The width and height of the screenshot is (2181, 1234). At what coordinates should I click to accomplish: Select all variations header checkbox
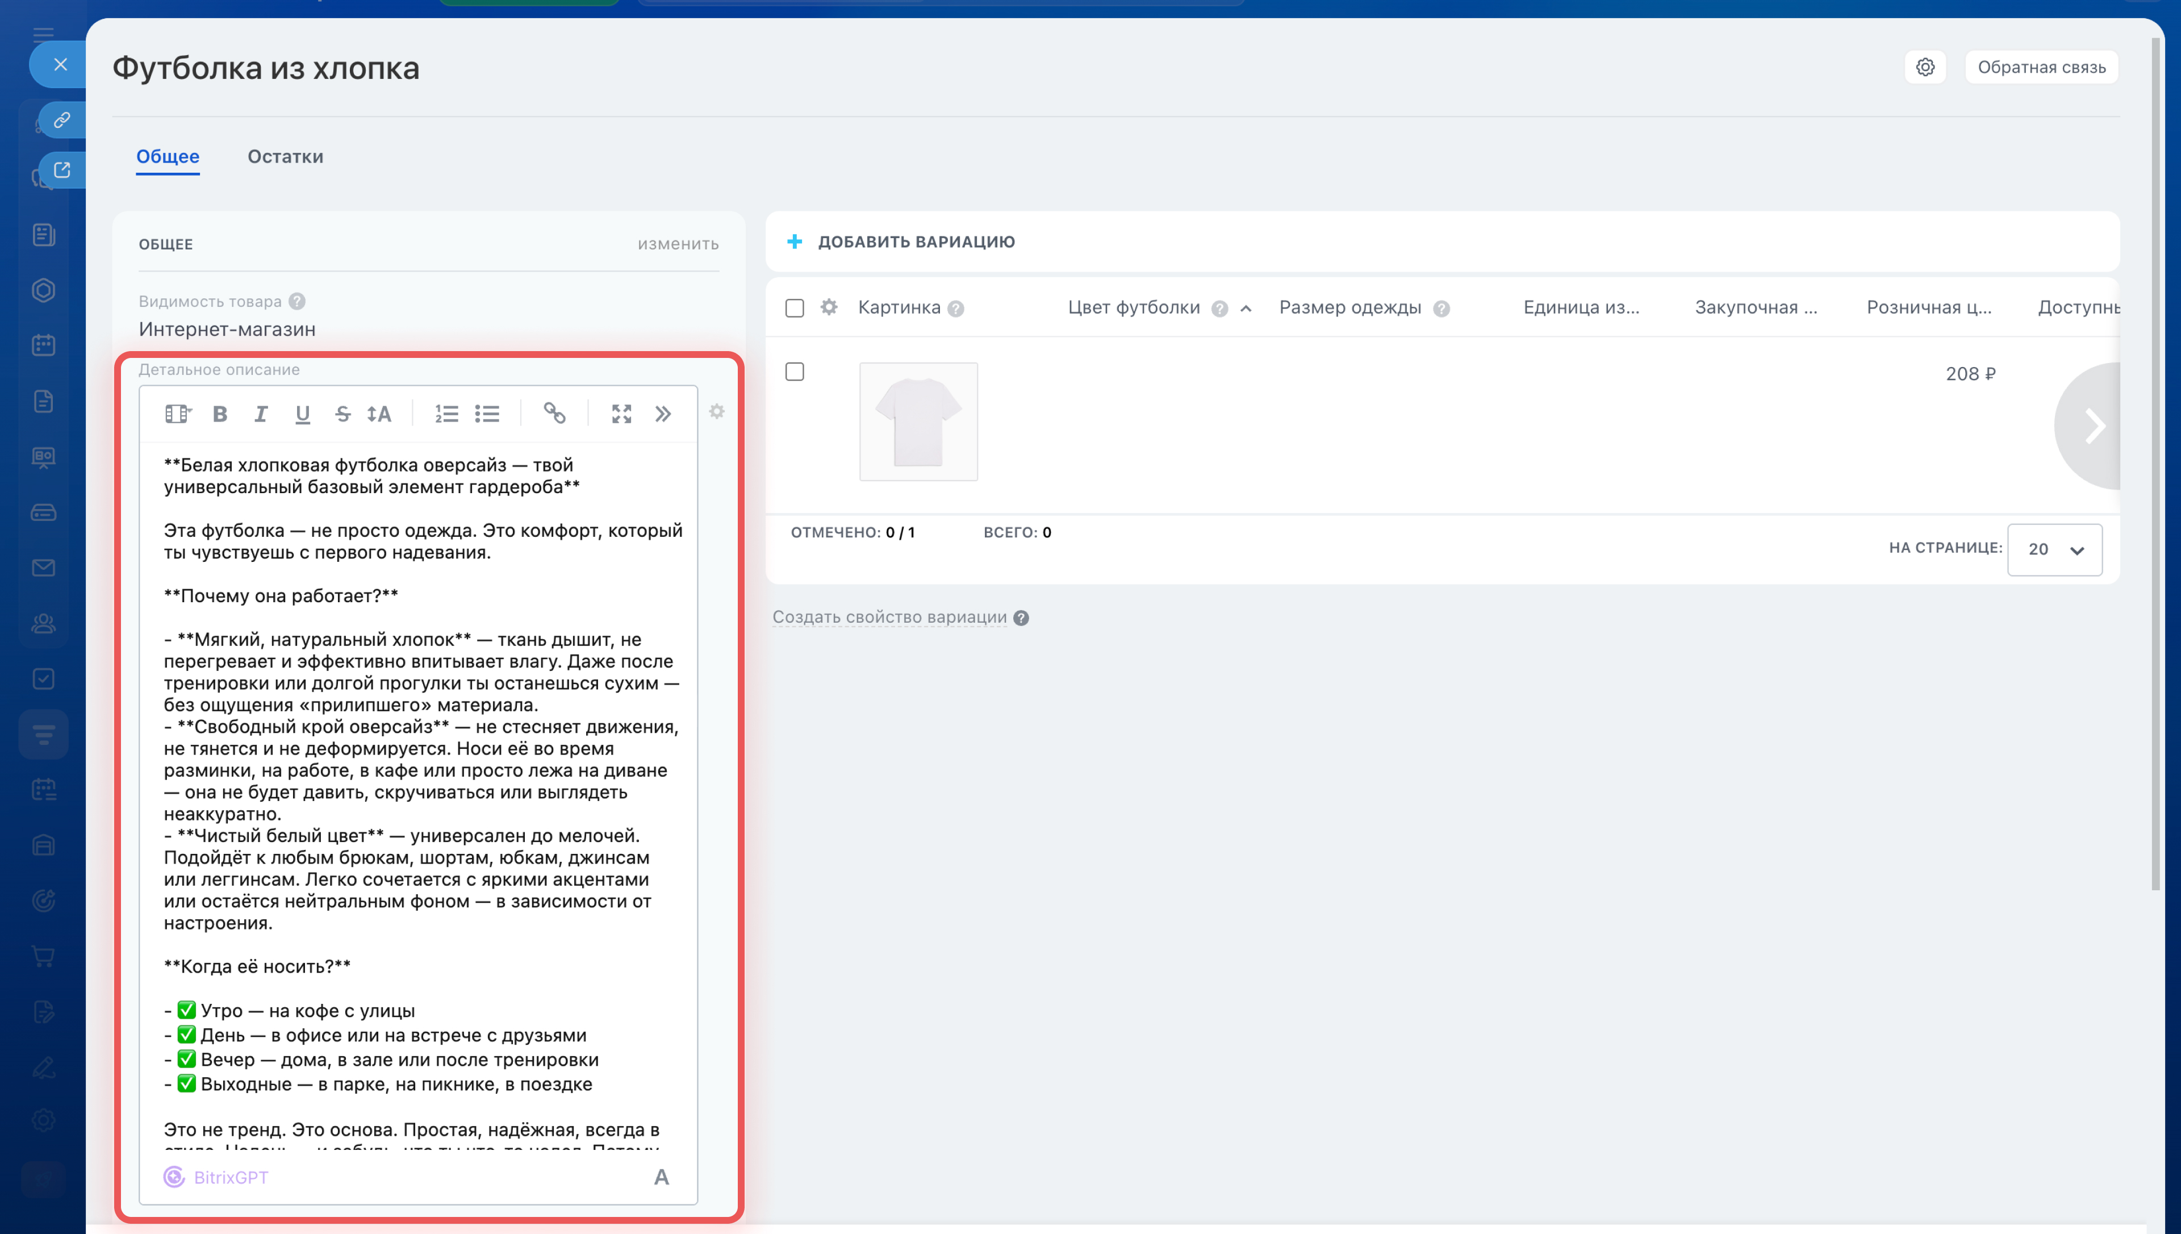point(793,308)
